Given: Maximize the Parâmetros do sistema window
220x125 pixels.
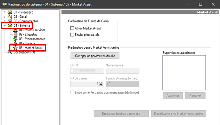Looking at the screenshot, I should (x=201, y=4).
